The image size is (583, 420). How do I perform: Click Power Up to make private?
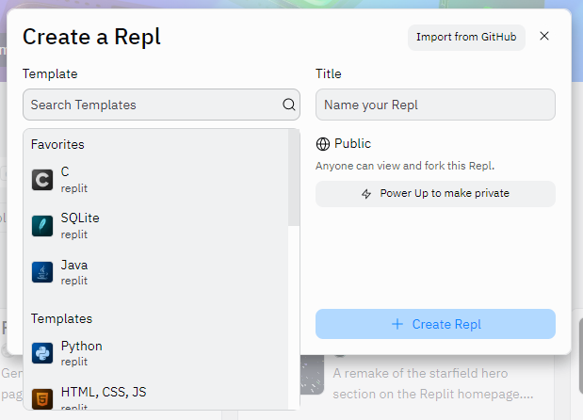[435, 194]
